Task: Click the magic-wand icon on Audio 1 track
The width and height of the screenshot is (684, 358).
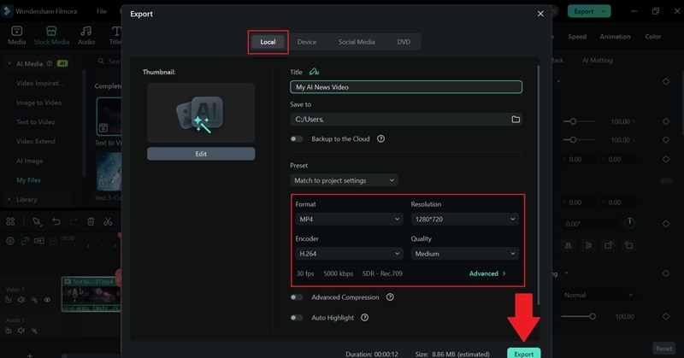Action: (34, 331)
